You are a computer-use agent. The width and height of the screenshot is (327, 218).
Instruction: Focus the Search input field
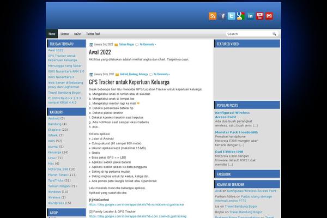[x=249, y=34]
